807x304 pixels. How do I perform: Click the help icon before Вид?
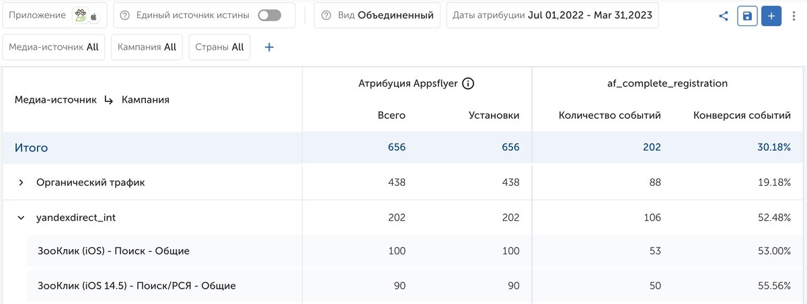(326, 15)
